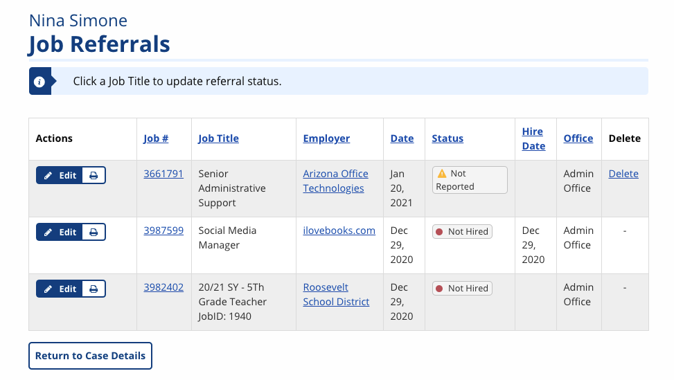Open job number 3661791
This screenshot has height=380, width=674.
point(163,174)
